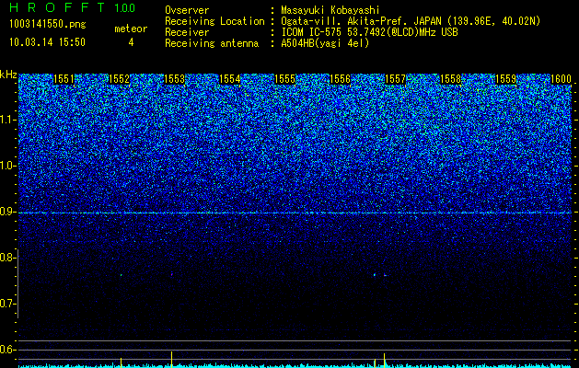The image size is (579, 368).
Task: Click the 1557 time marker
Action: [396, 79]
